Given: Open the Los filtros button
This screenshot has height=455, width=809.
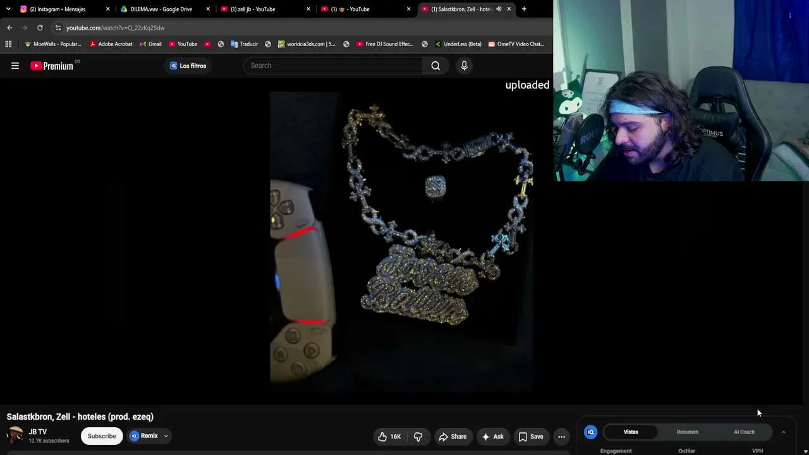Looking at the screenshot, I should click(x=188, y=66).
